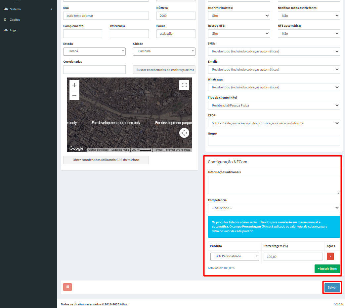Viewport: 345px width, 308px height.
Task: Open the Competência select box
Action: point(274,208)
